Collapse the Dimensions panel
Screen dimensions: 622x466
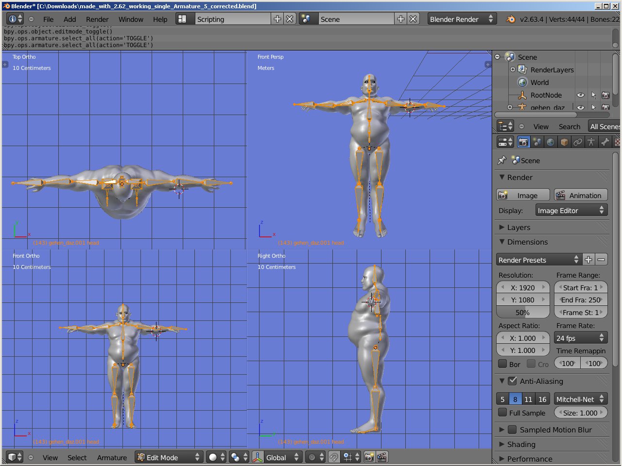[502, 242]
